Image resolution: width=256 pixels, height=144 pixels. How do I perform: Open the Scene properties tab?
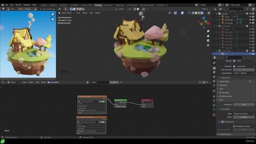tap(214, 81)
